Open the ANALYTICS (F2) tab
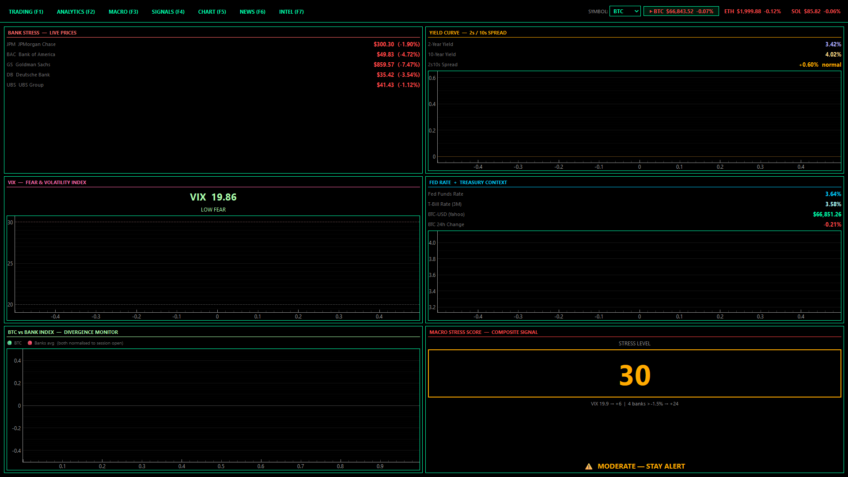Screen dimensions: 848x477 tap(76, 12)
